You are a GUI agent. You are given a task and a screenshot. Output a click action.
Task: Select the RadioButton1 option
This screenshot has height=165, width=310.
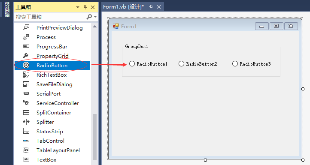click(149, 64)
